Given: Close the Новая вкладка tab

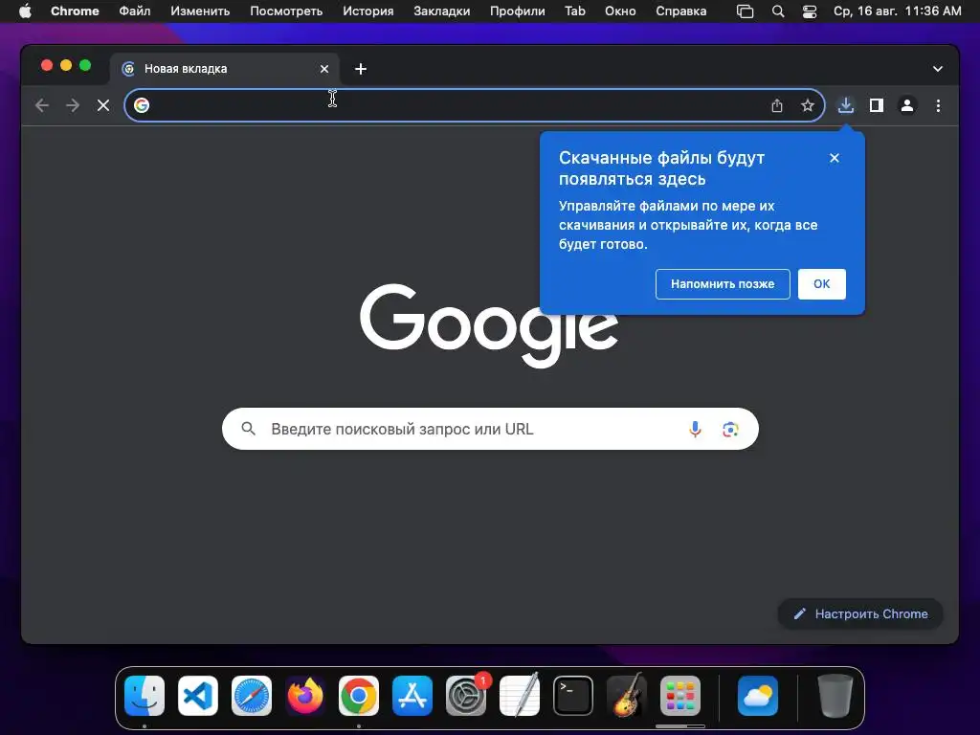Looking at the screenshot, I should tap(324, 69).
